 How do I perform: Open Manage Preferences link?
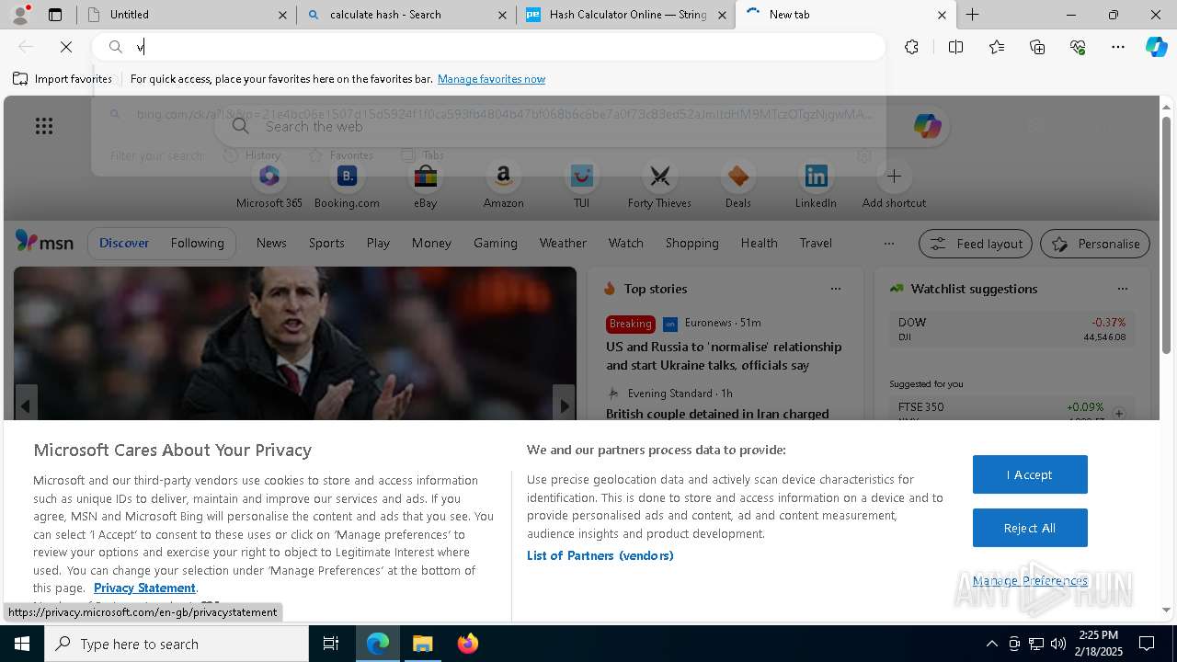point(1030,581)
